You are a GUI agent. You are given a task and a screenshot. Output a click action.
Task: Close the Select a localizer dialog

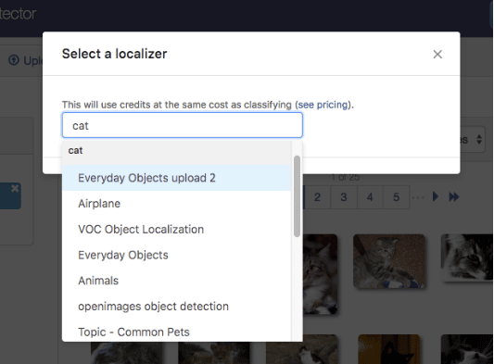[437, 54]
